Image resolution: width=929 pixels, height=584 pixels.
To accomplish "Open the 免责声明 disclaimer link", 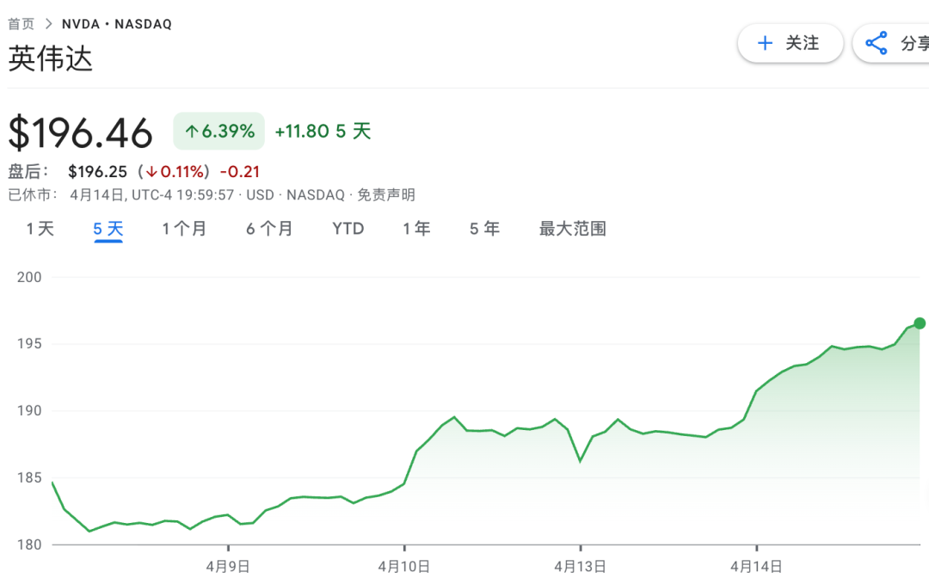I will point(386,195).
